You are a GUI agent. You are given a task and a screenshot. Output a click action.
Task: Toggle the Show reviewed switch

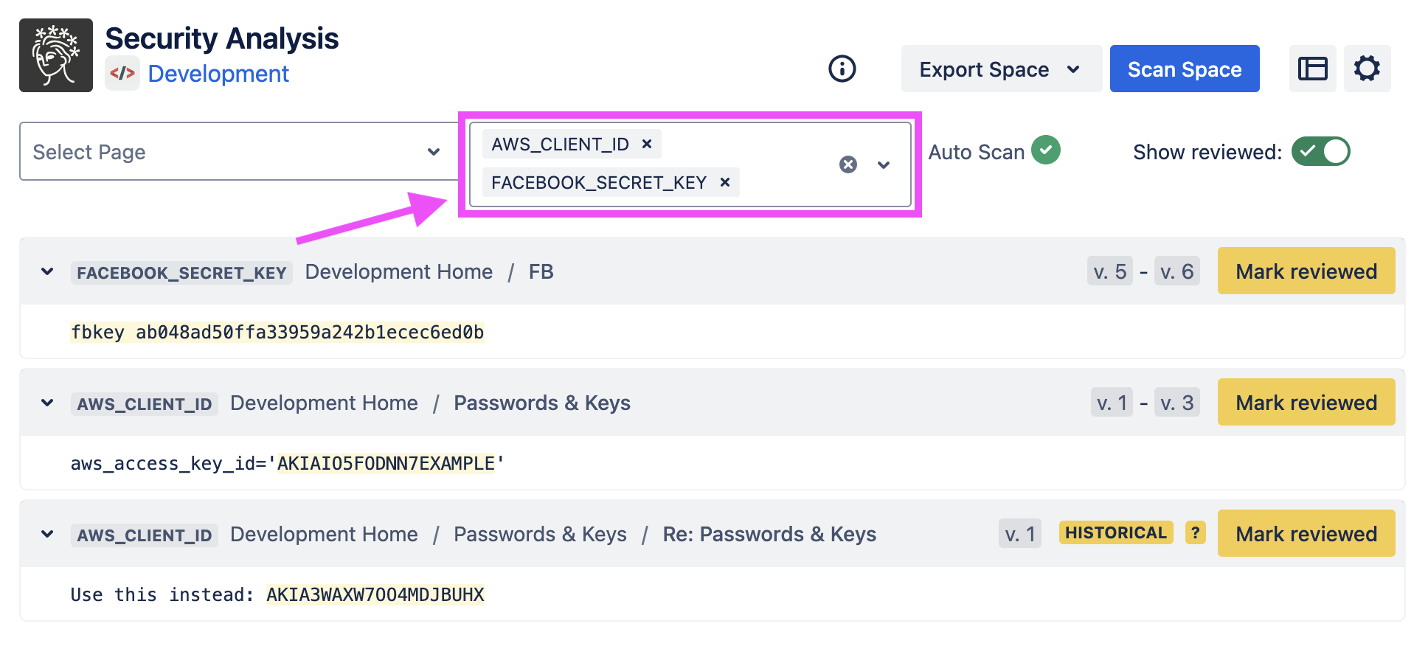click(1320, 151)
